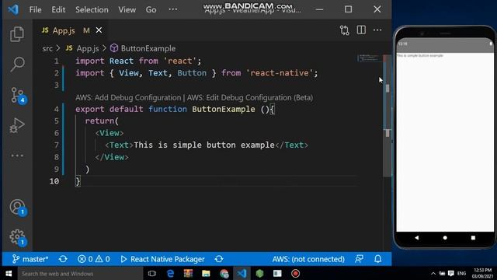Viewport: 497px width, 280px height.
Task: Click taskbar clock showing 12:53 PM
Action: click(x=482, y=273)
